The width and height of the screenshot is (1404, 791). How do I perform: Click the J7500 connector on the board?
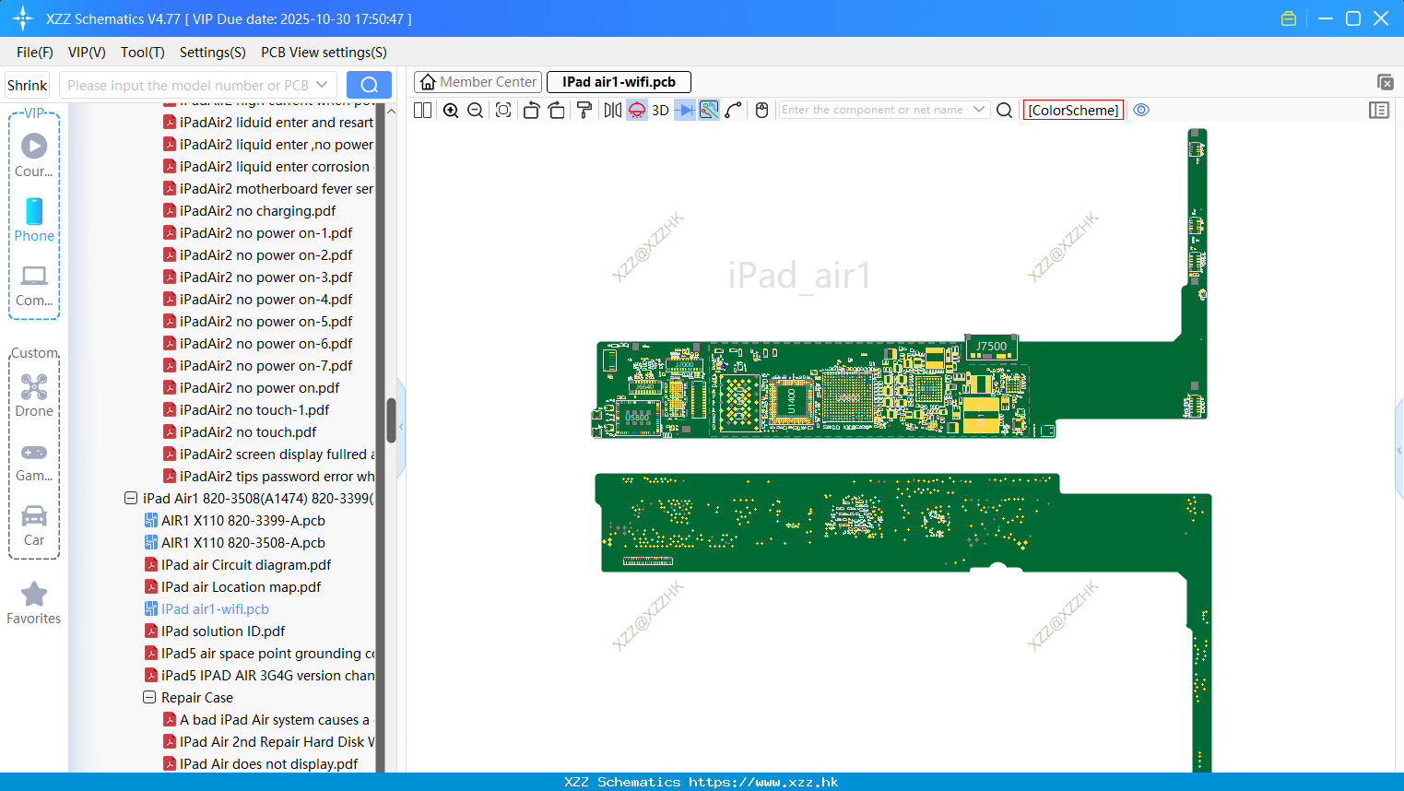click(x=992, y=347)
